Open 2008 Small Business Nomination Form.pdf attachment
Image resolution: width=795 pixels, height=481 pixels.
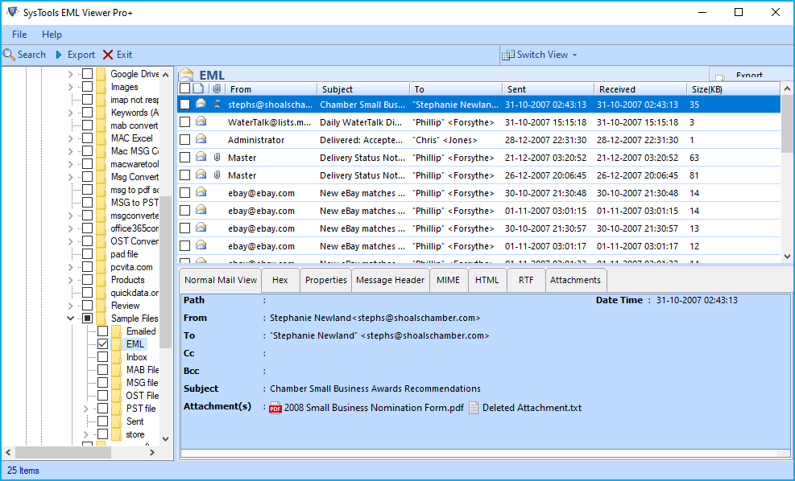[374, 408]
